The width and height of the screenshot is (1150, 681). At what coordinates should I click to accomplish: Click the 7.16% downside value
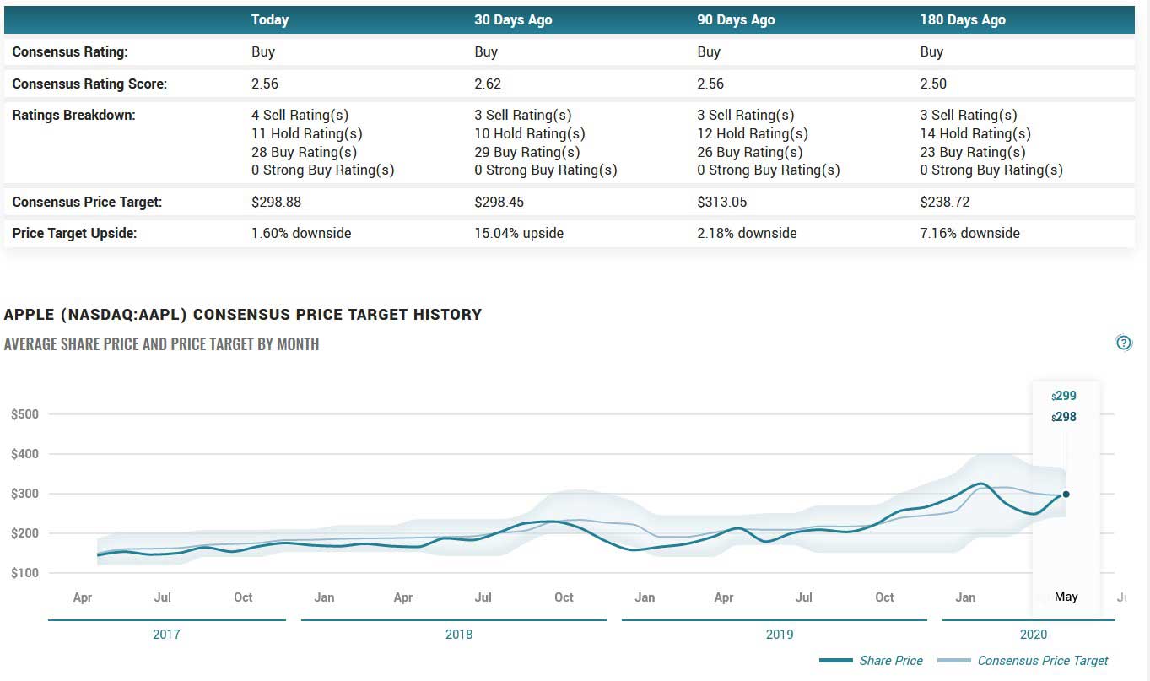(x=969, y=233)
